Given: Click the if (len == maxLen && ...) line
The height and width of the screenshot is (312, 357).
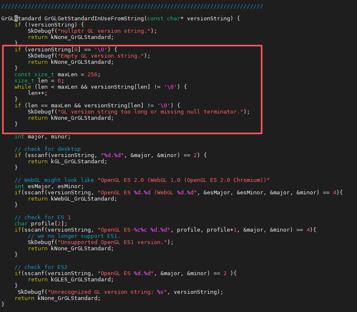Looking at the screenshot, I should 97,105.
